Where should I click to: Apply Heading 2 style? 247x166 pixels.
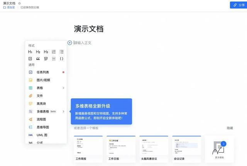pyautogui.click(x=38, y=52)
